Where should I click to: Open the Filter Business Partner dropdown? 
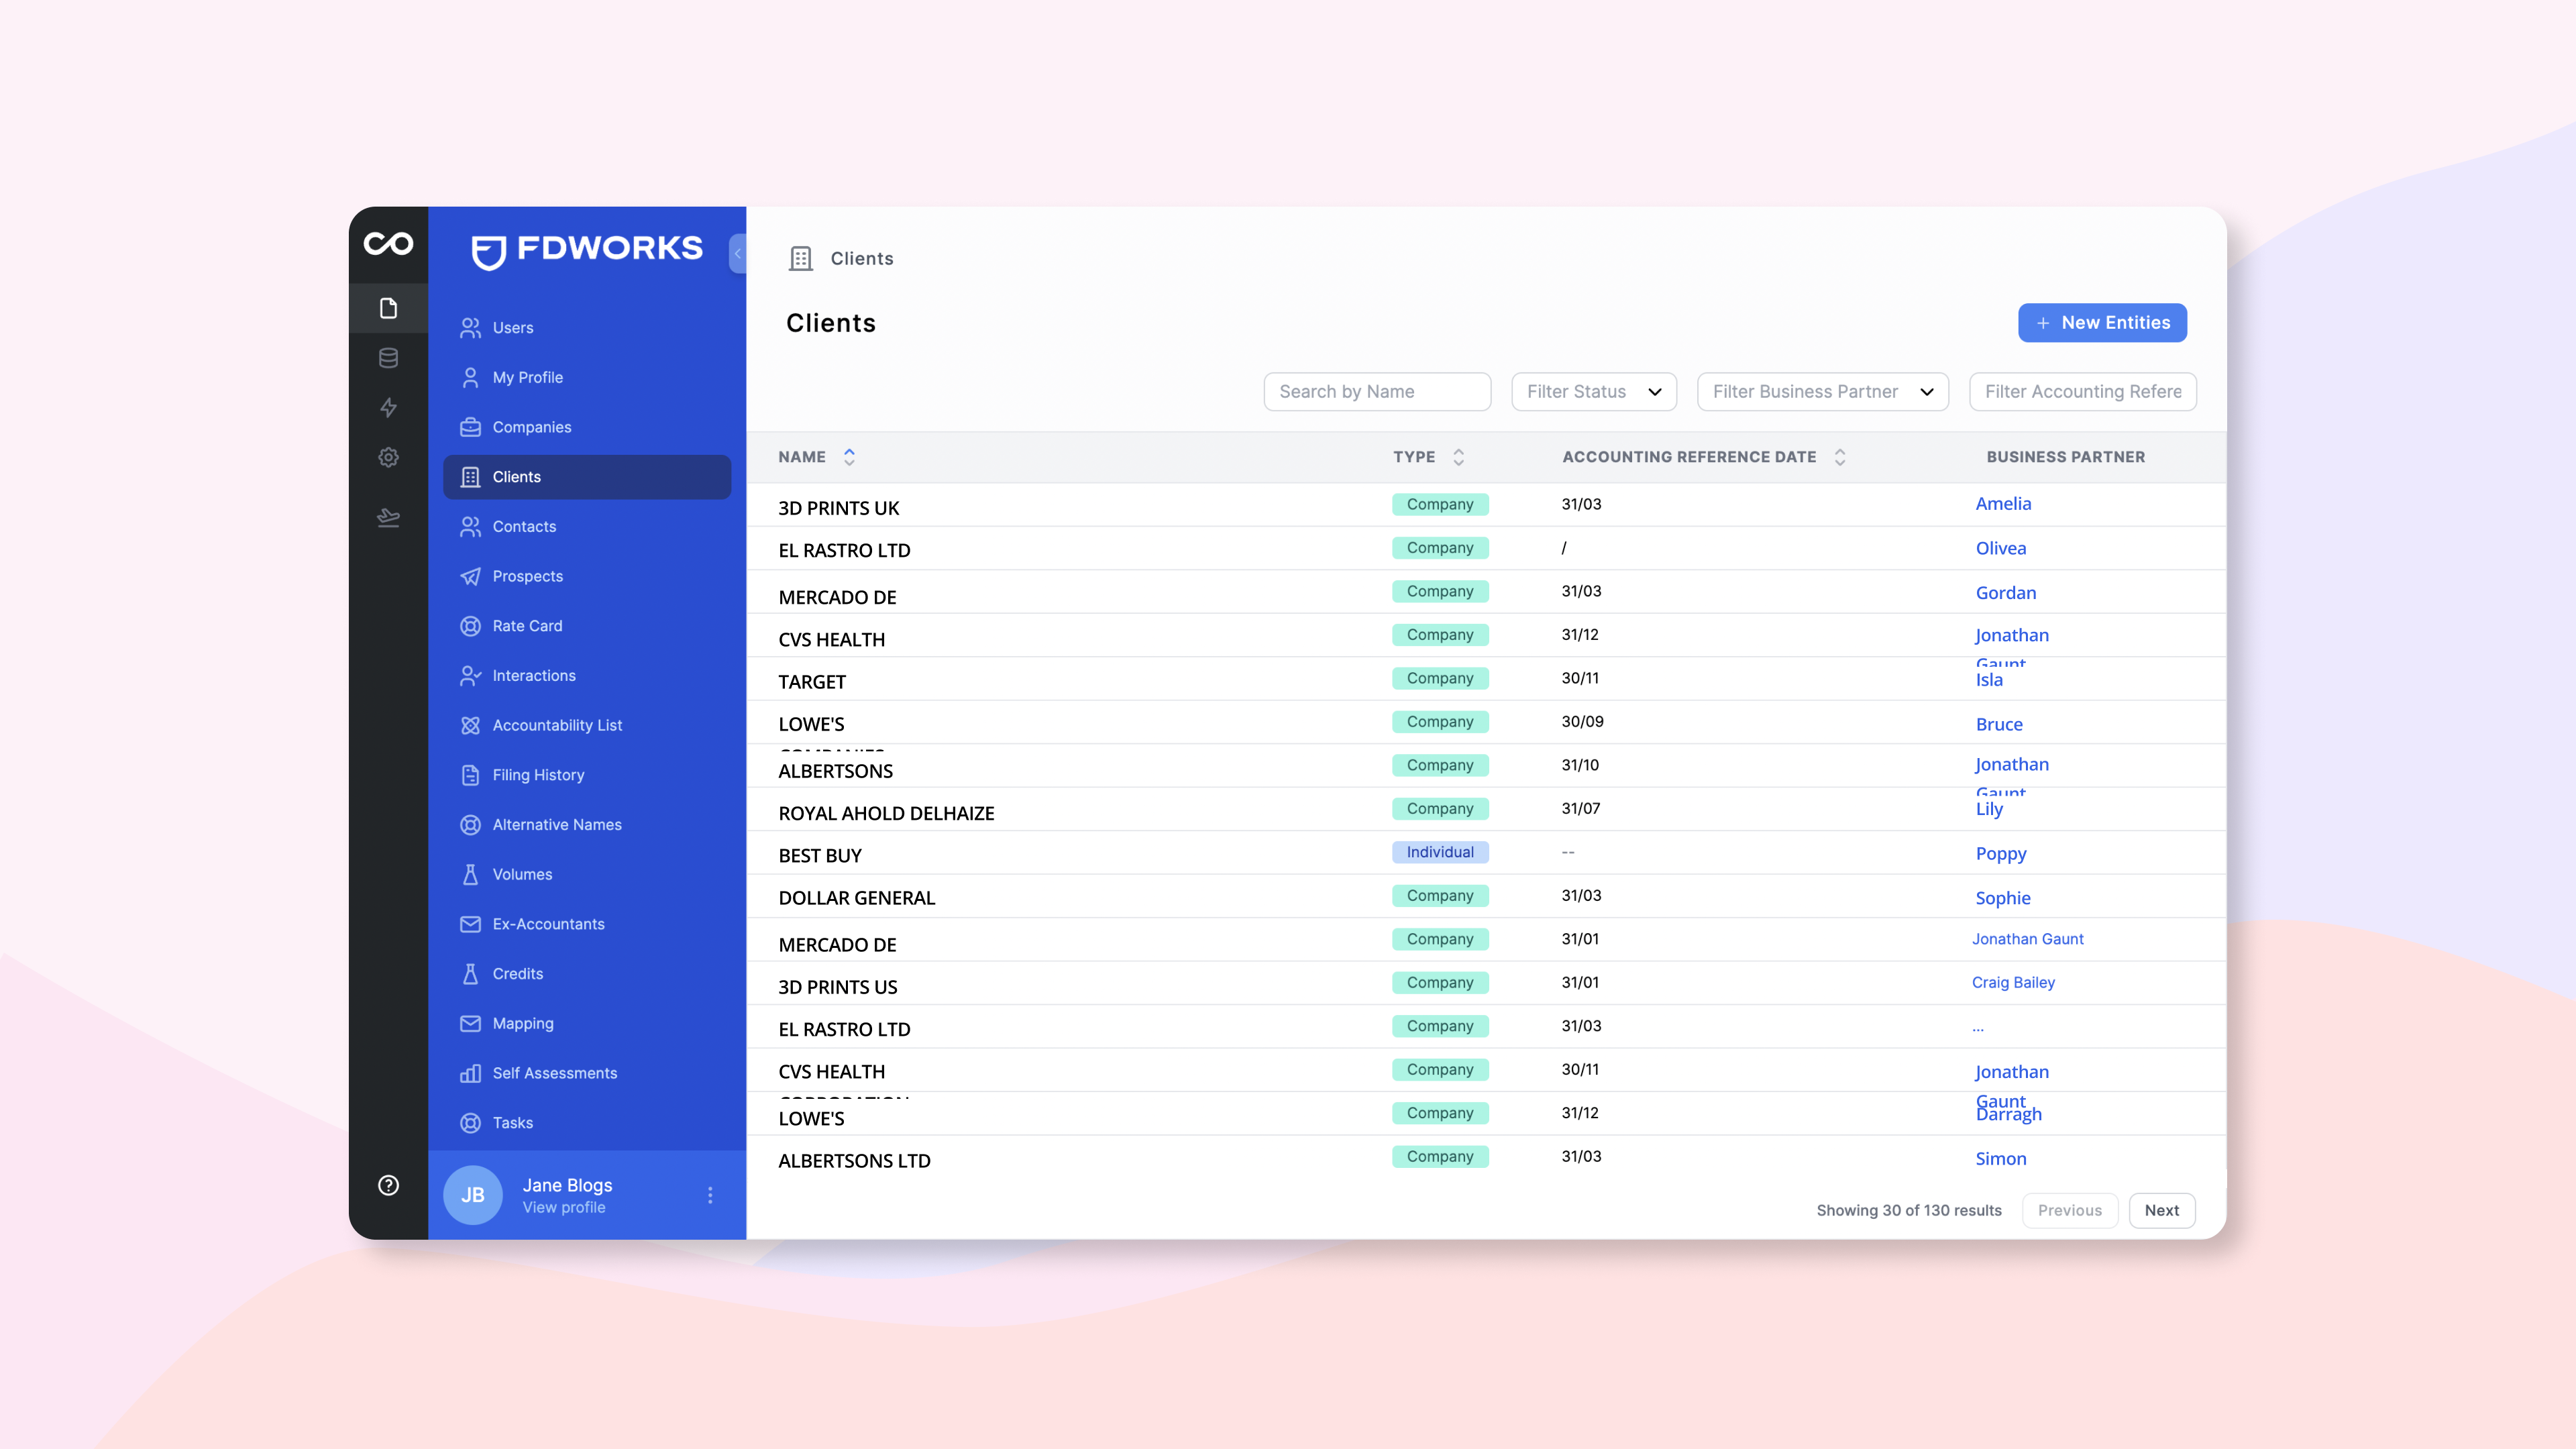[1822, 392]
